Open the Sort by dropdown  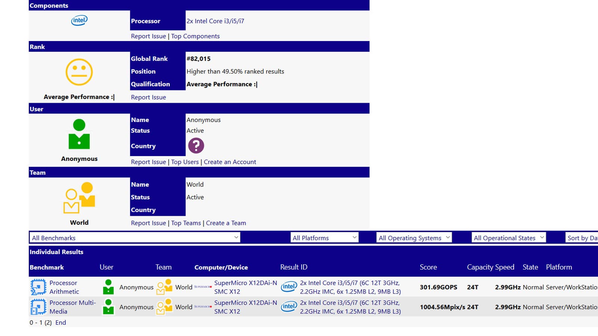pos(582,237)
